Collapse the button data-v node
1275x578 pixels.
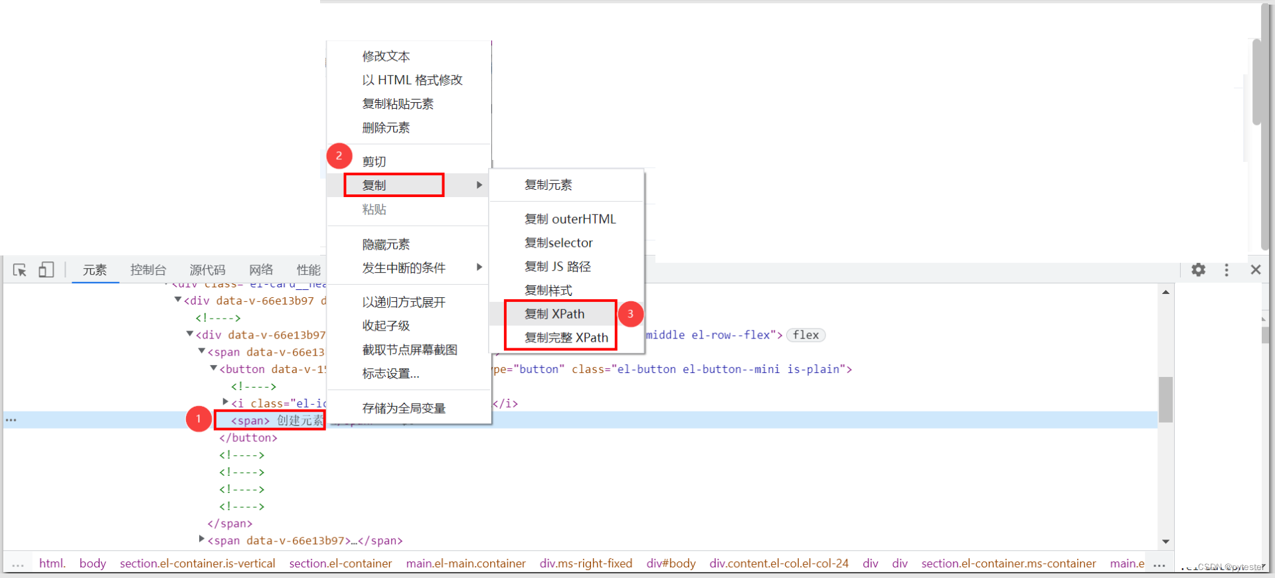pyautogui.click(x=214, y=368)
